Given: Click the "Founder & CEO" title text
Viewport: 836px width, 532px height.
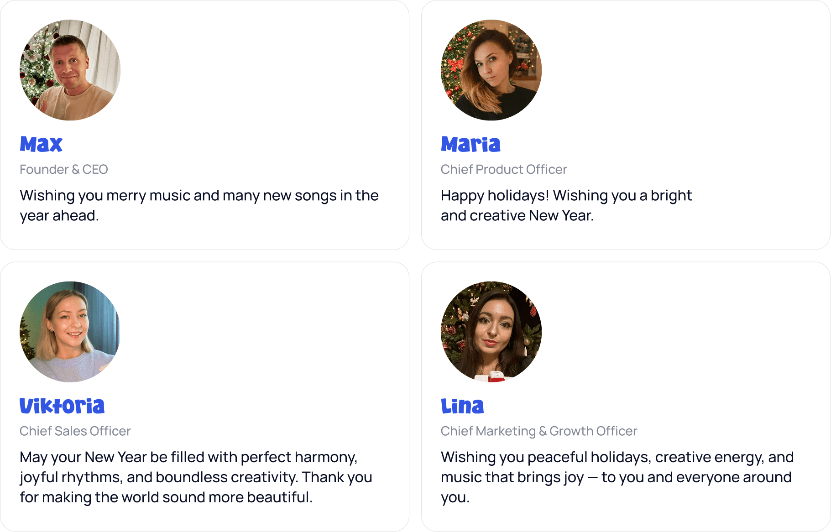Looking at the screenshot, I should [x=64, y=169].
